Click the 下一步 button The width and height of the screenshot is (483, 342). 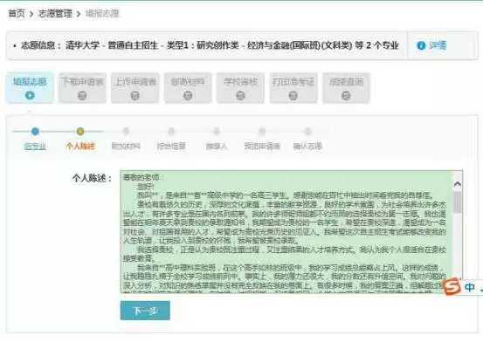click(x=145, y=311)
